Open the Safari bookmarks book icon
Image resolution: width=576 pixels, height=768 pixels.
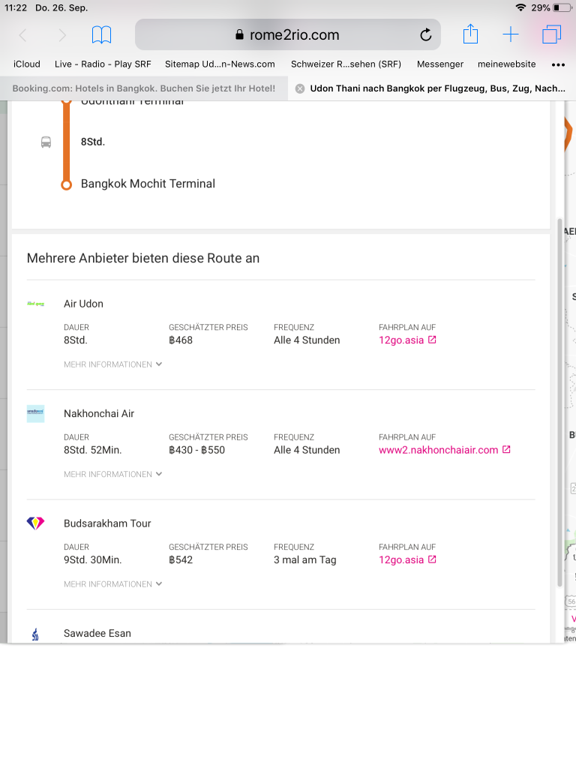[101, 35]
